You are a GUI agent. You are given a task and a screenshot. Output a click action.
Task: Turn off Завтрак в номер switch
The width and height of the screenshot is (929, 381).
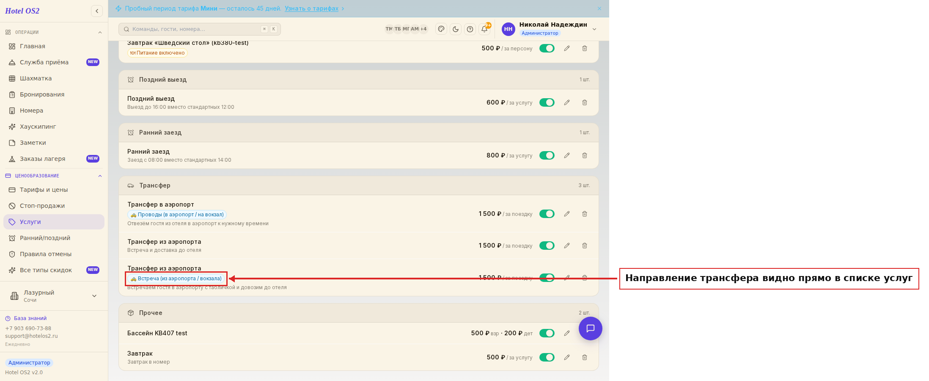tap(547, 357)
